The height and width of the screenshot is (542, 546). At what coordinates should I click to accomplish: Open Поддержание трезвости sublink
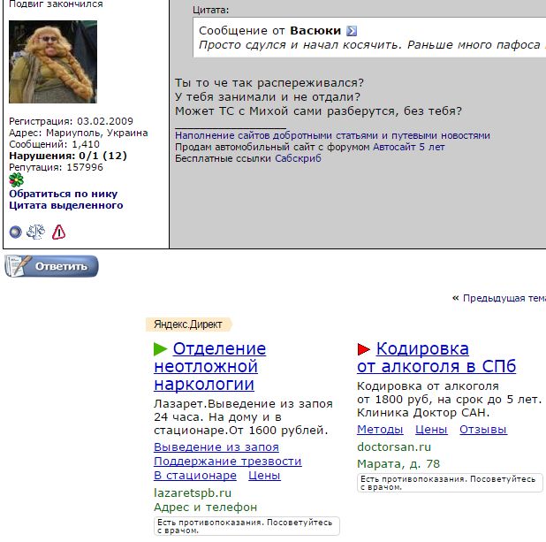(228, 462)
